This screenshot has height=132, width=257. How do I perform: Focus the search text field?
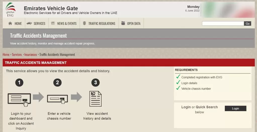point(223,24)
